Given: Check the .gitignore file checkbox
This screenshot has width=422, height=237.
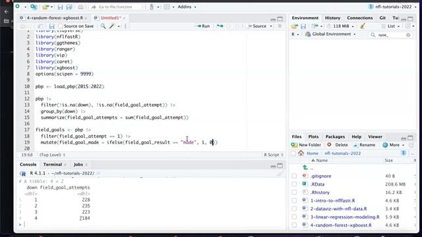Looking at the screenshot, I should [294, 176].
